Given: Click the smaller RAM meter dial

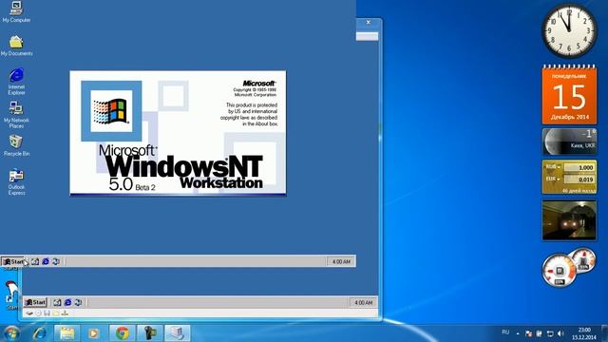Looking at the screenshot, I should (583, 259).
